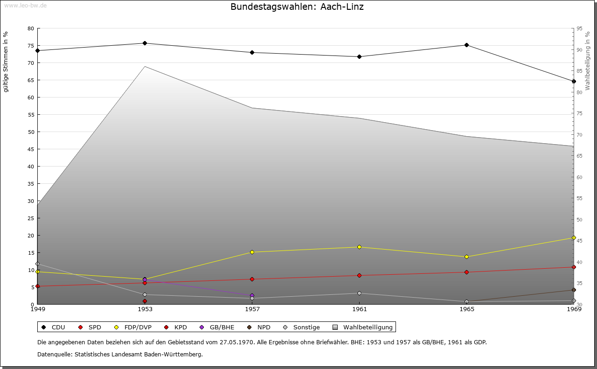Screen dimensions: 597x369
Task: Click the 1965 label on x-axis
Action: (x=466, y=309)
